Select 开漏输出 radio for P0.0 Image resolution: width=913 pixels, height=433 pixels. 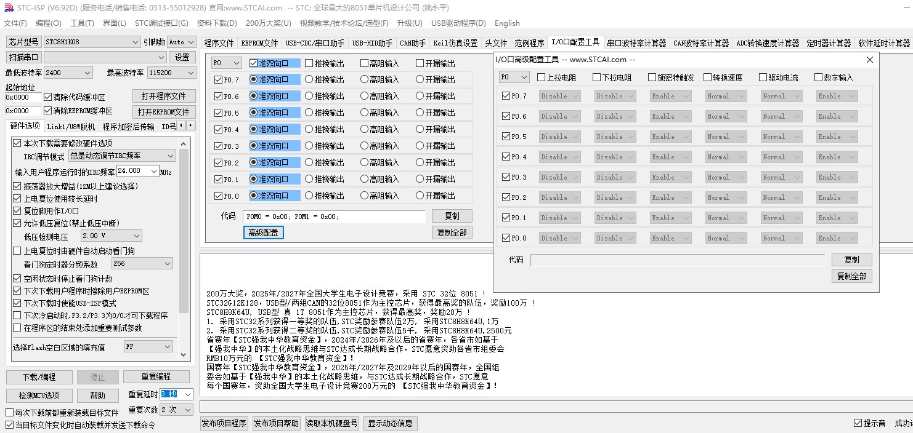point(436,196)
